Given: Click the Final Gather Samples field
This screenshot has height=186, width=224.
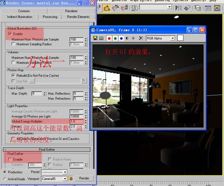Looking at the screenshot, I should coord(35,165).
